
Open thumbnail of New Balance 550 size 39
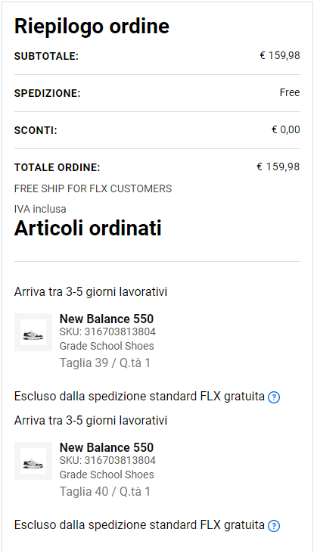33,332
